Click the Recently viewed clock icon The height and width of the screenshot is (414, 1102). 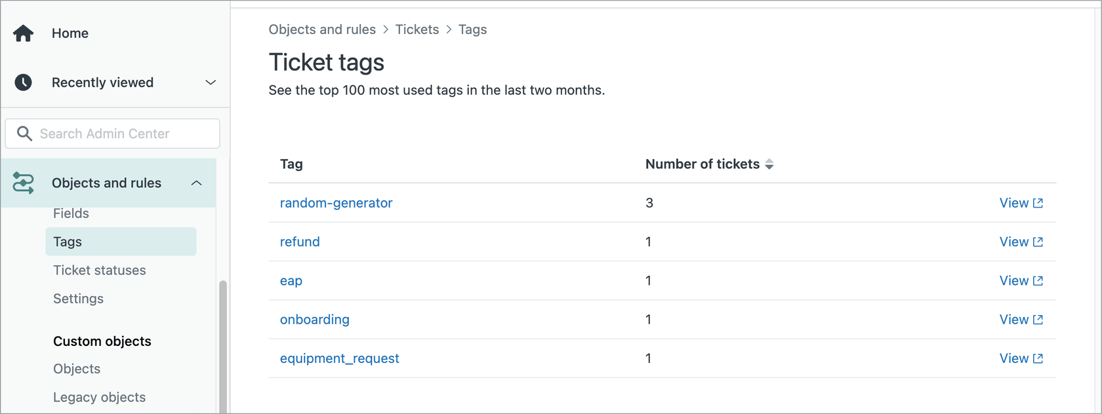24,83
